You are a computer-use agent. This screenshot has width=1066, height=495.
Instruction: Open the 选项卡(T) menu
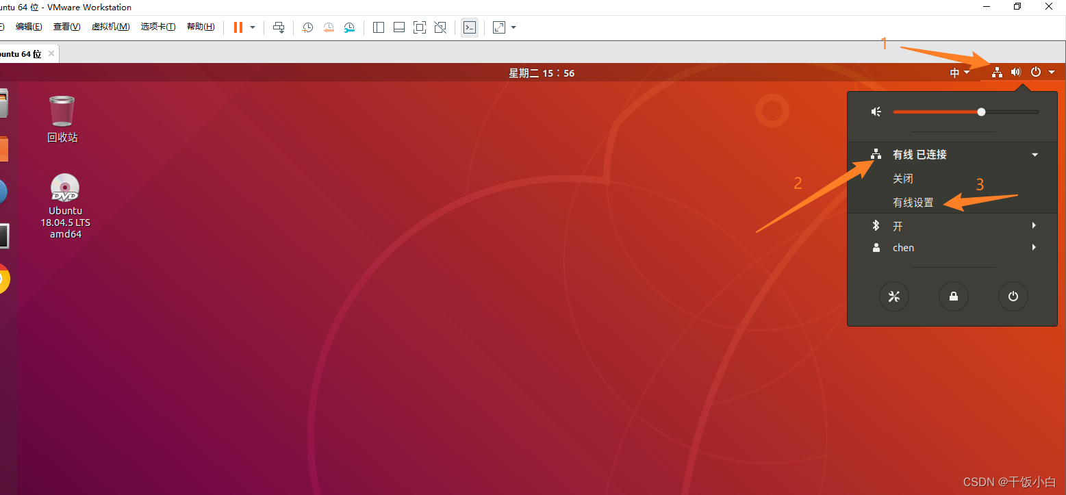click(158, 27)
